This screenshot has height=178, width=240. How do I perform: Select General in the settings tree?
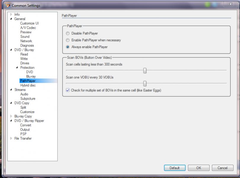20,19
